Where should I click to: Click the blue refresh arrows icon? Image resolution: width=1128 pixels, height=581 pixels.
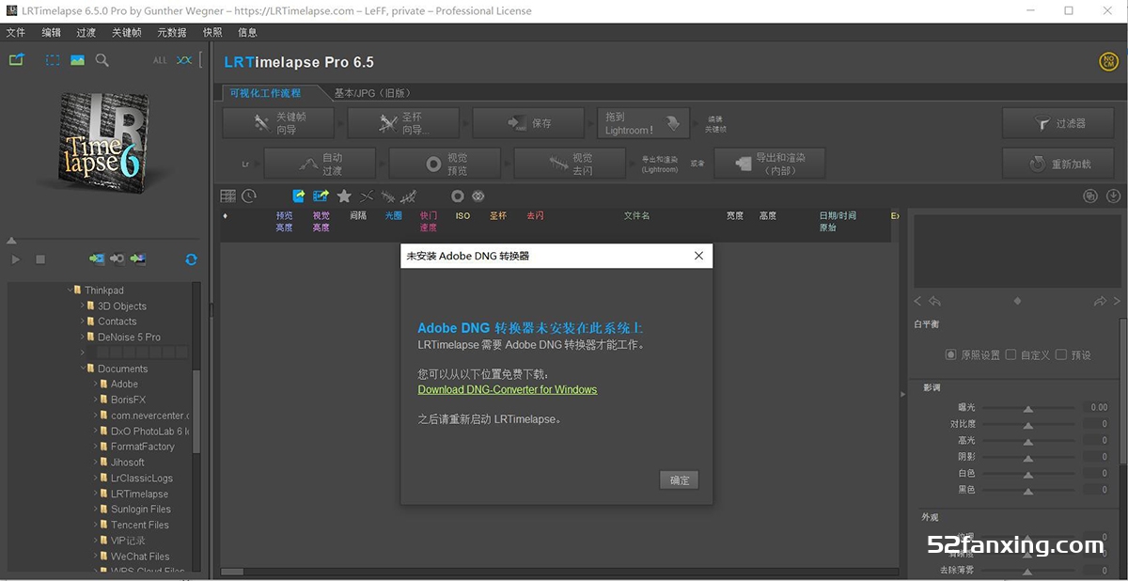(x=191, y=259)
